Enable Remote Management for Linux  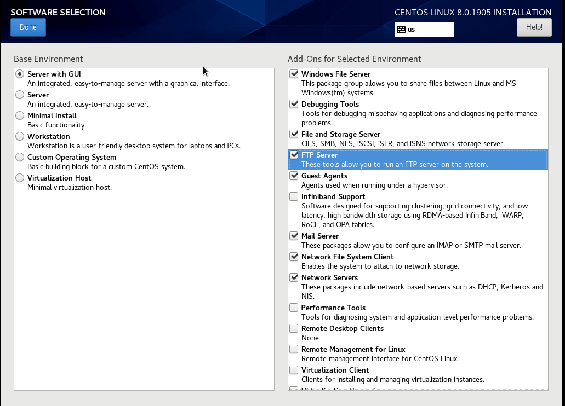[293, 349]
